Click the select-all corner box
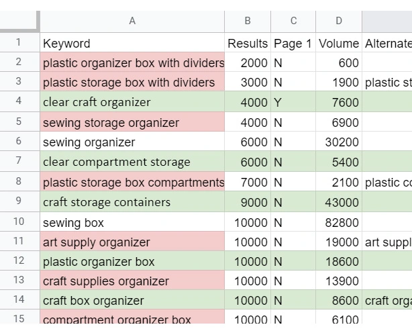 (19, 21)
